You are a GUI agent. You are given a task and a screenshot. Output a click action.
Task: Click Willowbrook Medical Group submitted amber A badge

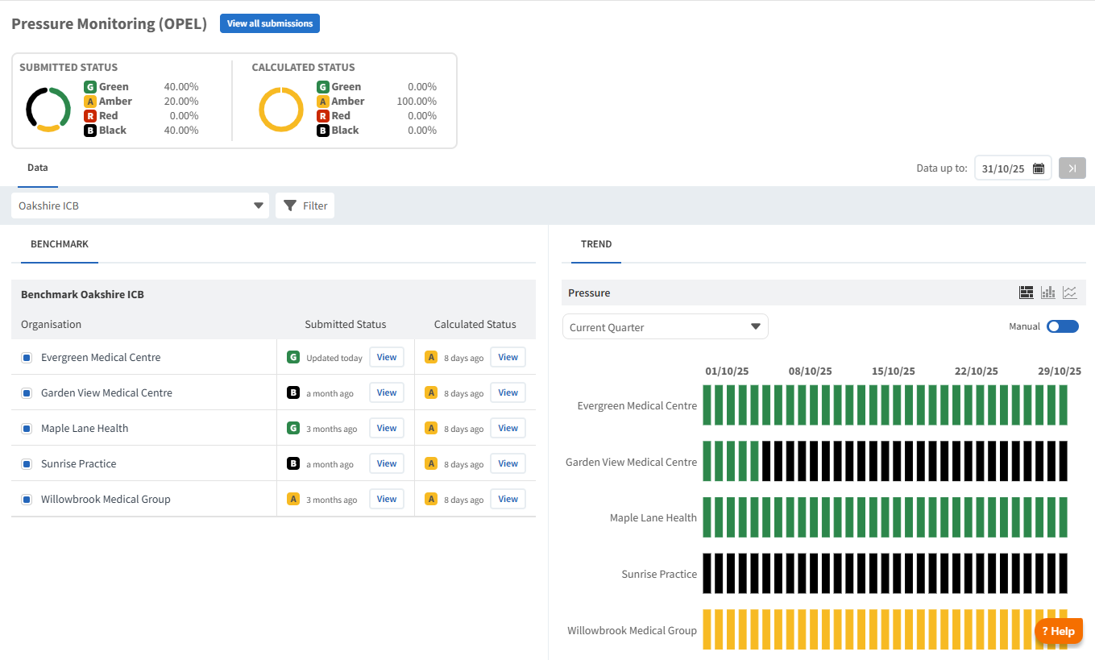point(293,499)
